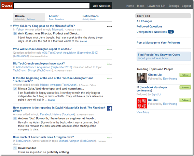This screenshot has height=156, width=194.
Task: Open Girvan Liu's profile photo
Action: (142, 78)
